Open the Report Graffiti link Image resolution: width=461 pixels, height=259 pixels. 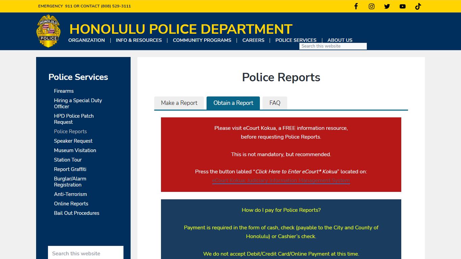click(x=70, y=169)
